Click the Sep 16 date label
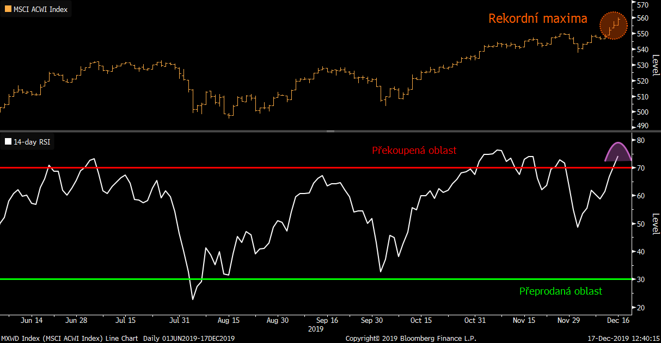The width and height of the screenshot is (661, 343). click(327, 321)
